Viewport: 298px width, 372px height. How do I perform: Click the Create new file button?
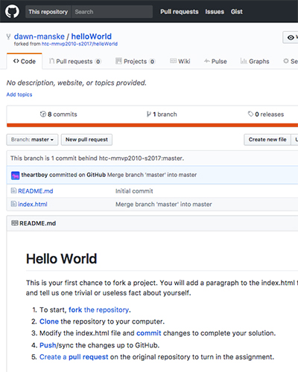tap(267, 140)
